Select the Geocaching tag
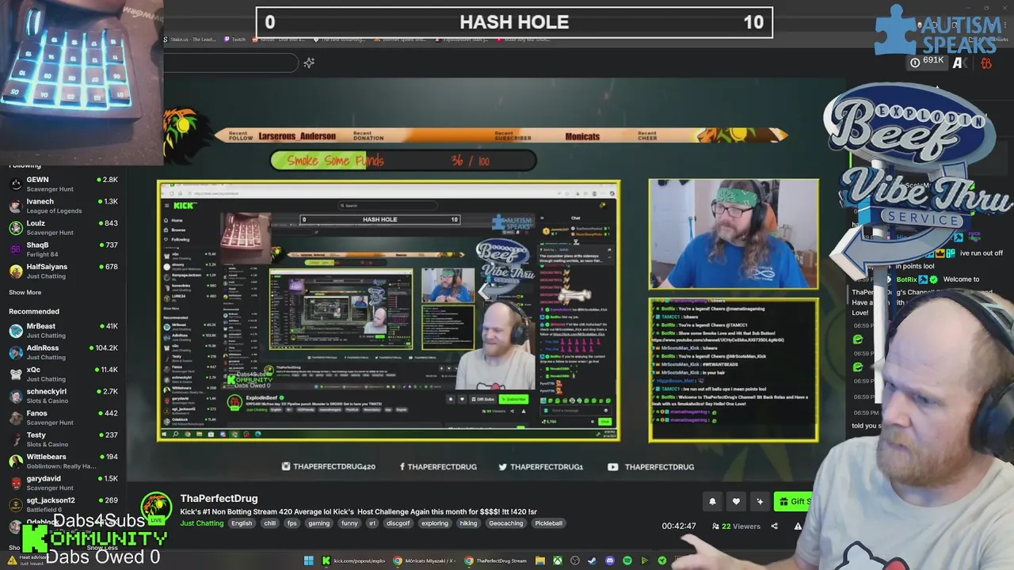 point(505,523)
